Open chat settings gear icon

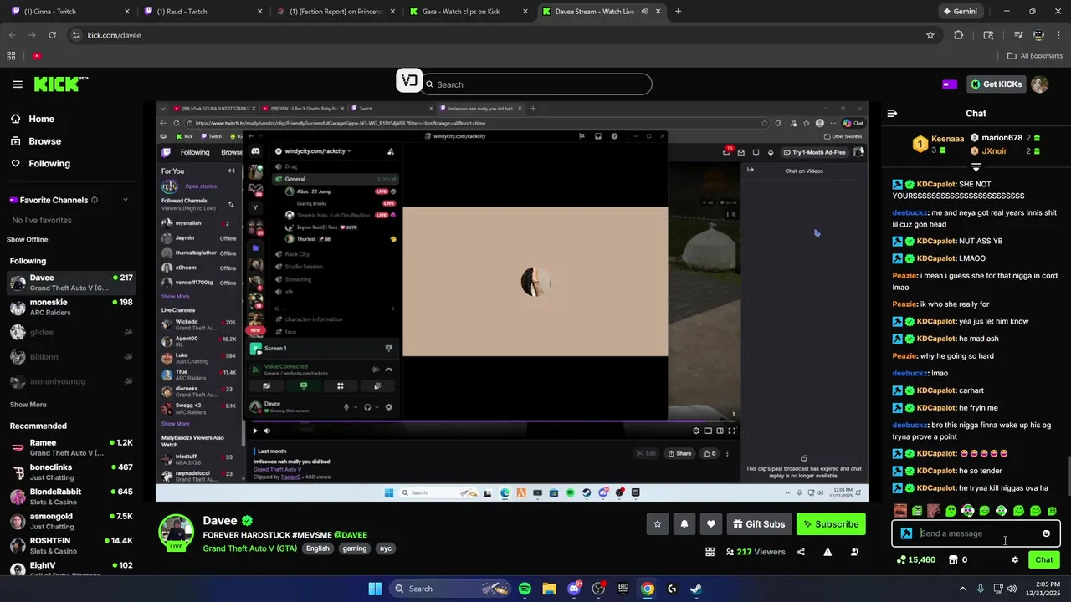(1015, 560)
